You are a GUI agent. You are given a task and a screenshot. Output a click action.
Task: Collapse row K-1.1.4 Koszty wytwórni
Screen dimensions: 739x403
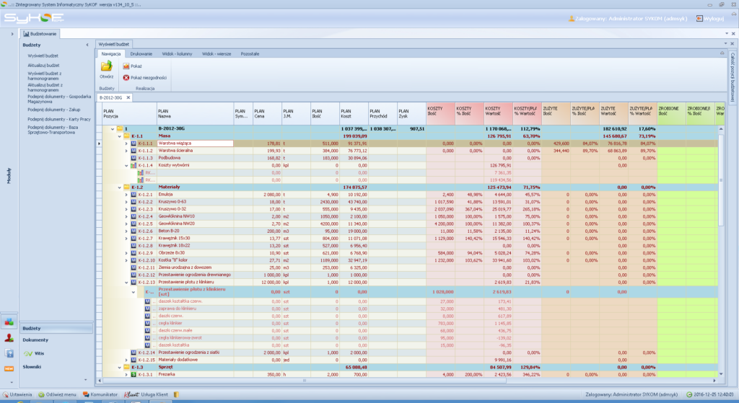[x=126, y=166]
